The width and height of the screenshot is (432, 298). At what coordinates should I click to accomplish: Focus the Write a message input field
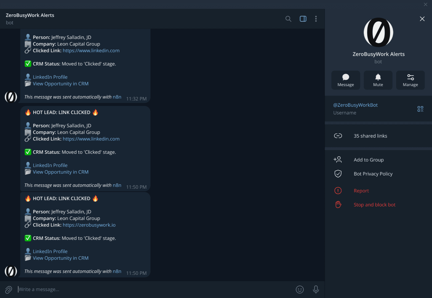pos(154,289)
